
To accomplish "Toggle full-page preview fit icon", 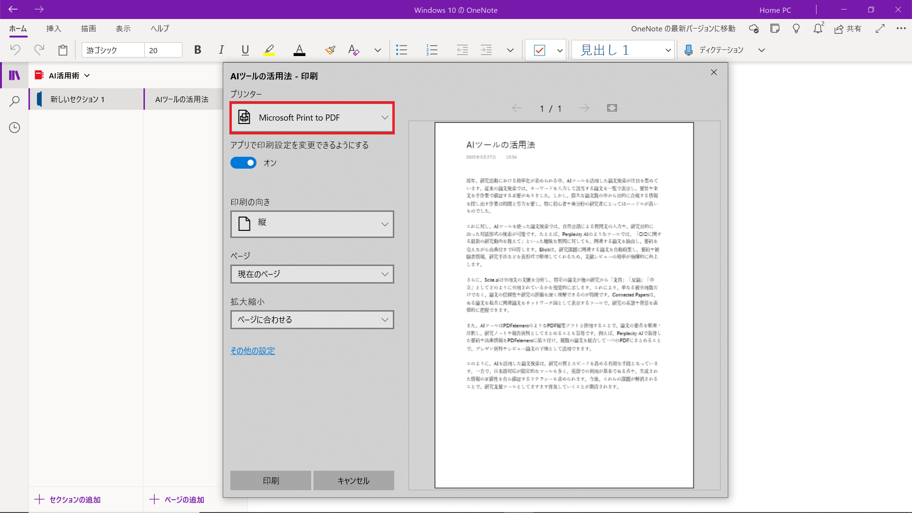I will pyautogui.click(x=612, y=108).
